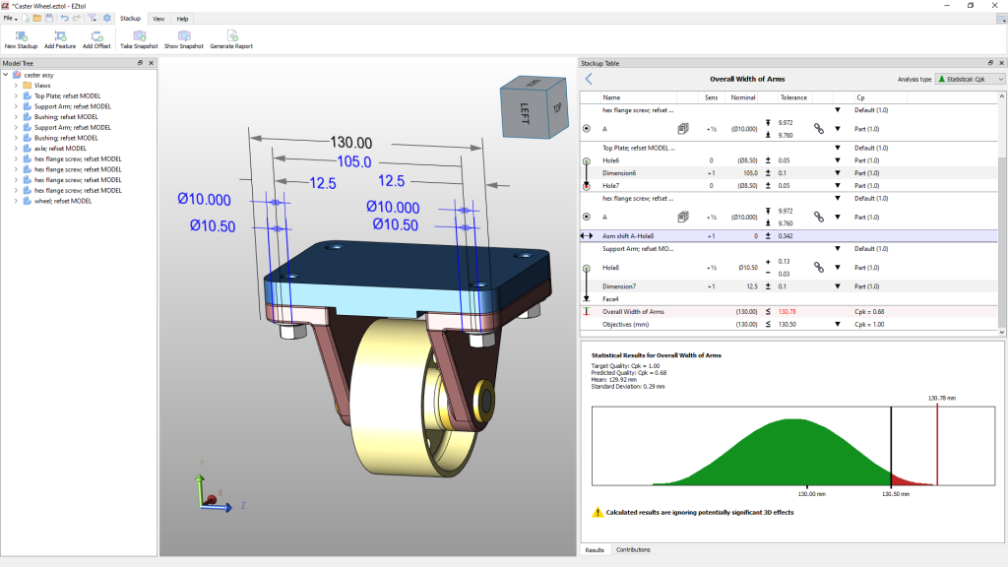Click the Add Feature tool
Screen dimensions: 1008x567
pos(60,37)
